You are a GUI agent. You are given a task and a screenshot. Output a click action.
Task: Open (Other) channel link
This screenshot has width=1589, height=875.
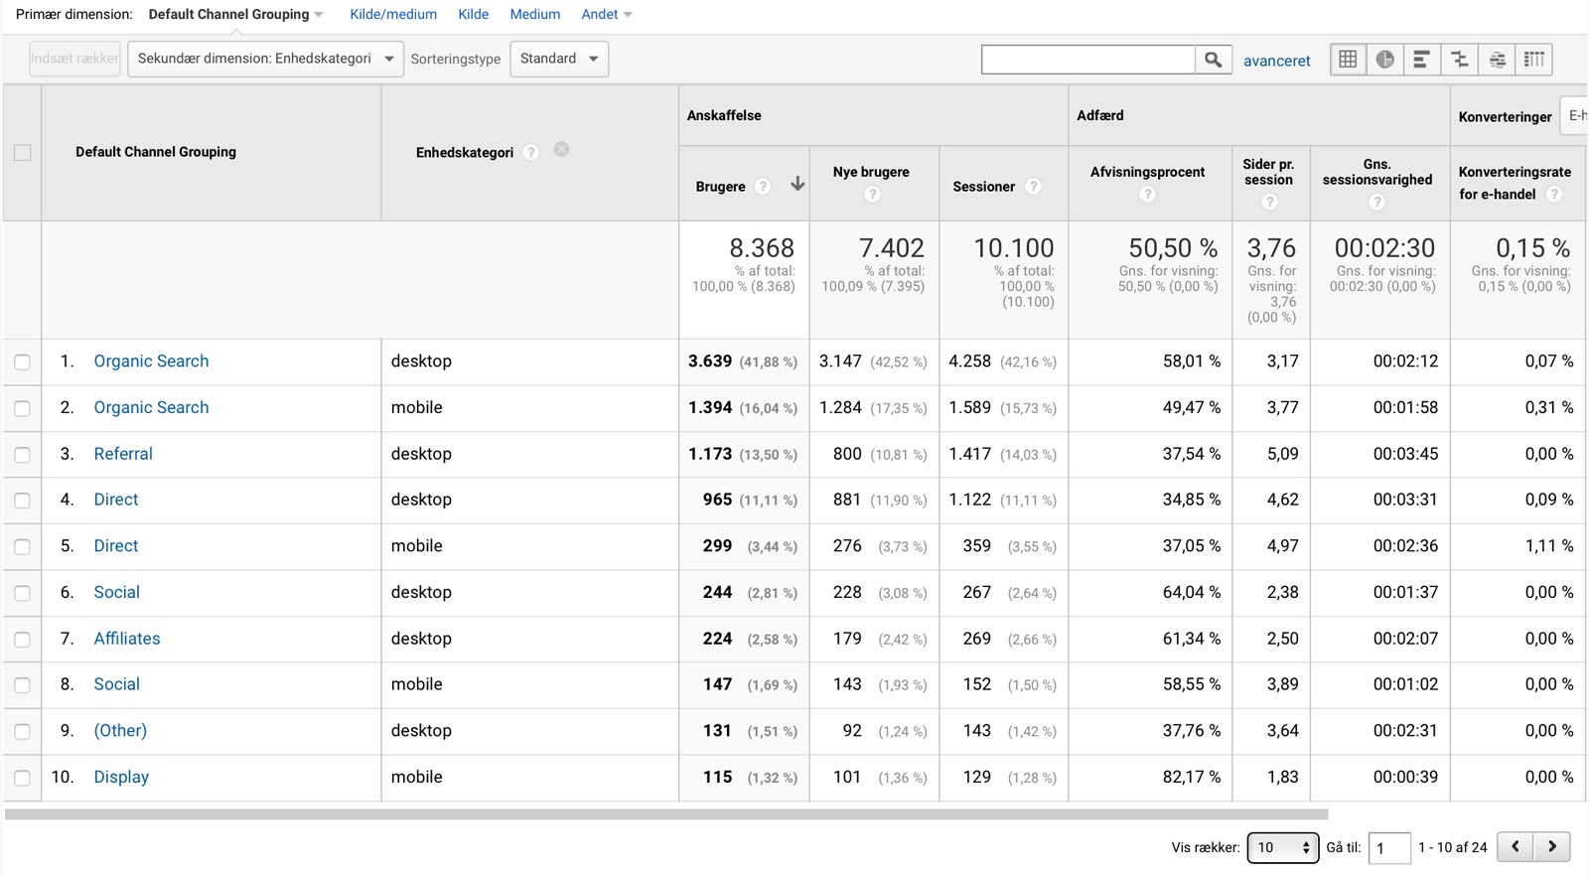coord(120,731)
